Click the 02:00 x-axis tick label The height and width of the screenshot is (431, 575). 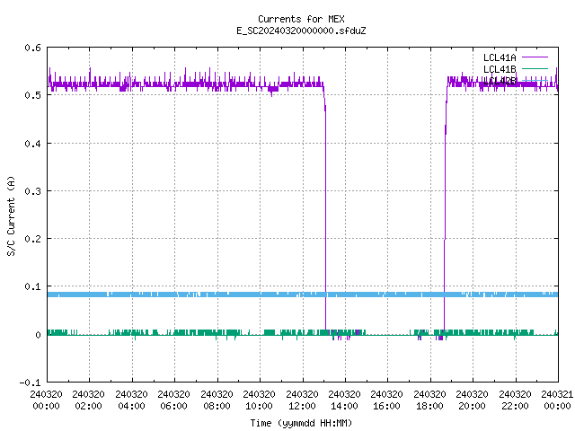pyautogui.click(x=88, y=406)
